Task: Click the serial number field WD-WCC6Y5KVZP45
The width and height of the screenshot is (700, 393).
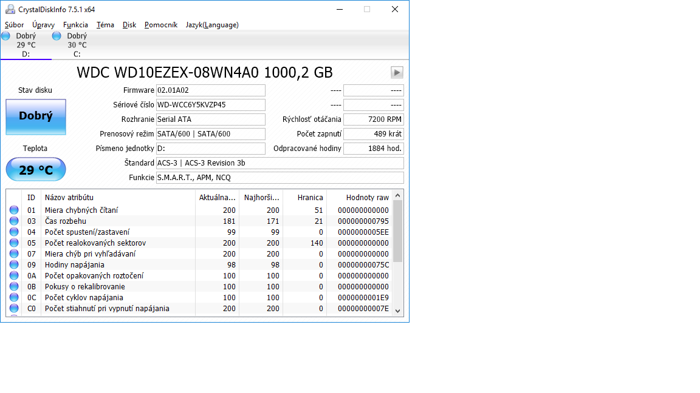Action: click(x=211, y=105)
